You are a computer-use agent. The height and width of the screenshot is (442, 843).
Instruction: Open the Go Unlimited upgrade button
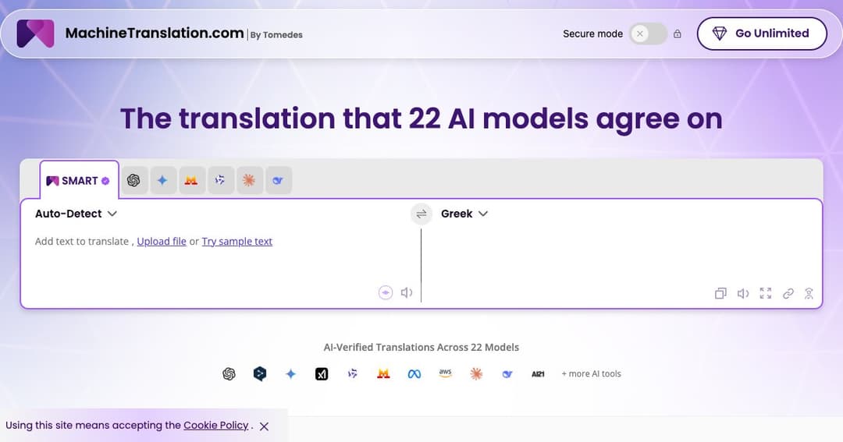tap(762, 34)
